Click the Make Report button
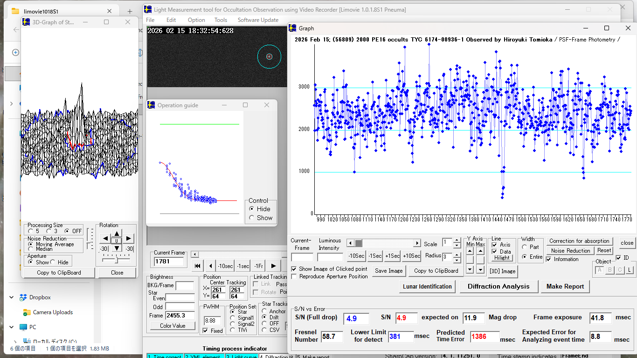This screenshot has width=637, height=358. point(565,286)
